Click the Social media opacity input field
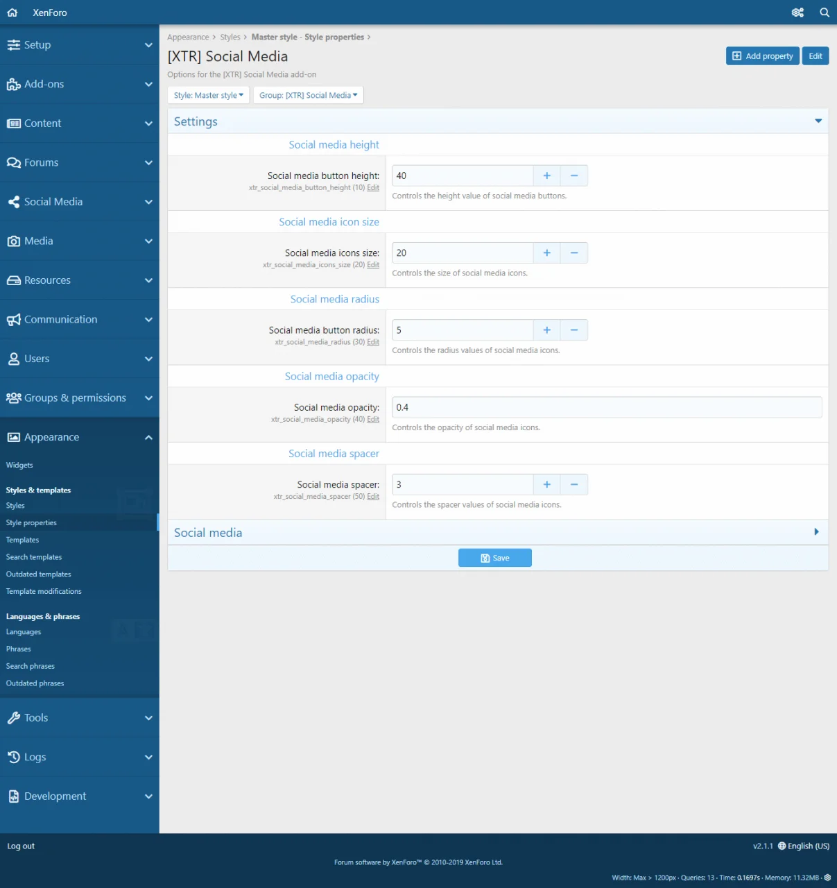The image size is (837, 888). [606, 407]
